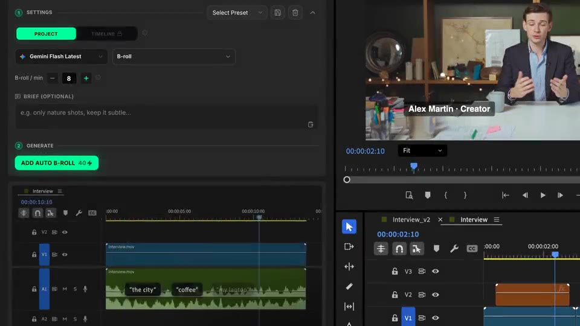
Task: Close the Interview_v2 tab
Action: (x=440, y=220)
